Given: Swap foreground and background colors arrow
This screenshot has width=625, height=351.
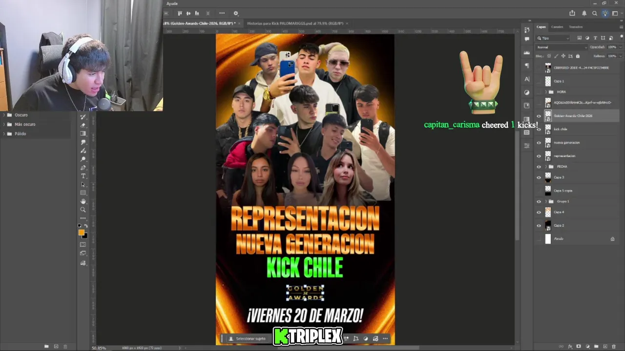Looking at the screenshot, I should [x=86, y=225].
